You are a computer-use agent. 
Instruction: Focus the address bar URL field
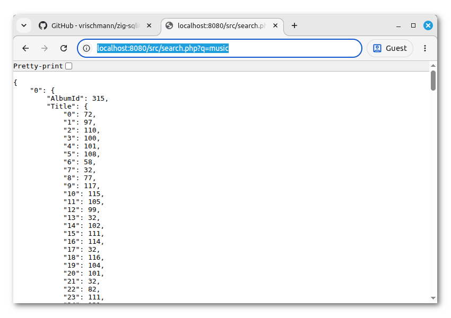click(220, 48)
